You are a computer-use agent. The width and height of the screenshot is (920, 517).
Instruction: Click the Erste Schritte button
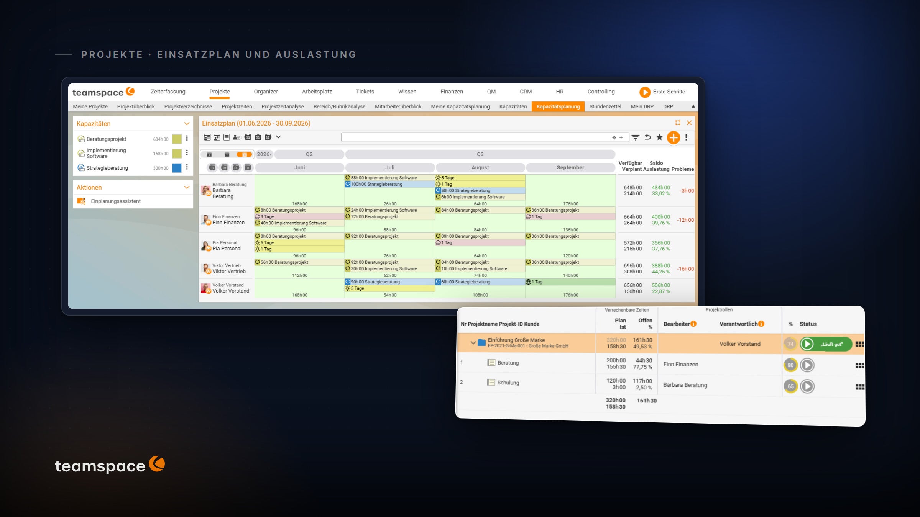(x=662, y=92)
